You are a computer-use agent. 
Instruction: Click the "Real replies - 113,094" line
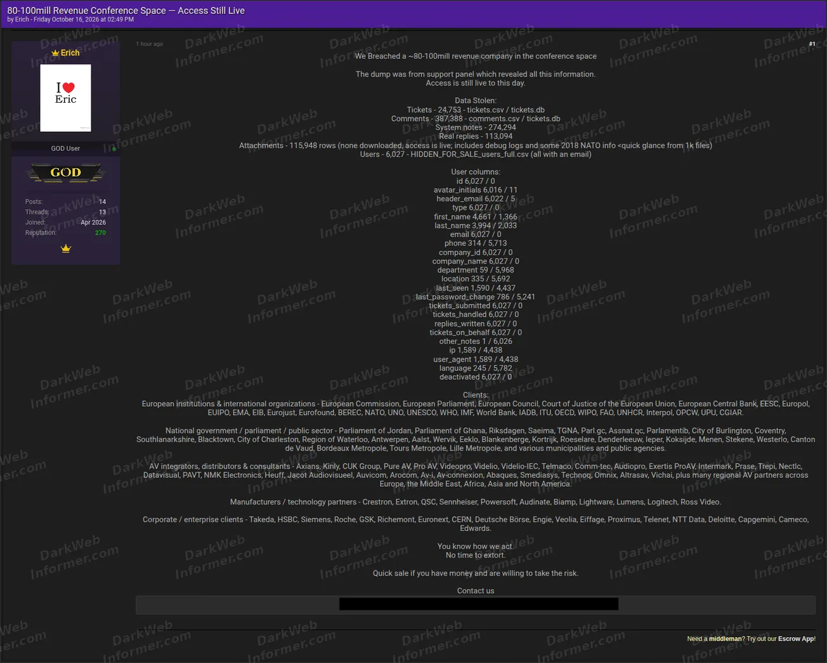476,136
